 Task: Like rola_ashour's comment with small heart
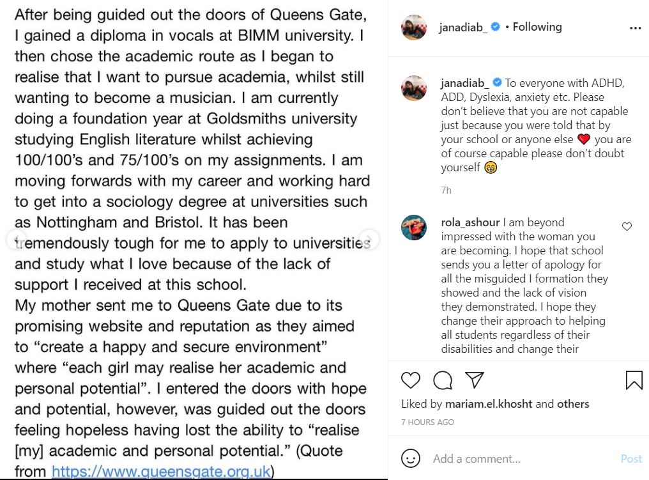pyautogui.click(x=627, y=227)
